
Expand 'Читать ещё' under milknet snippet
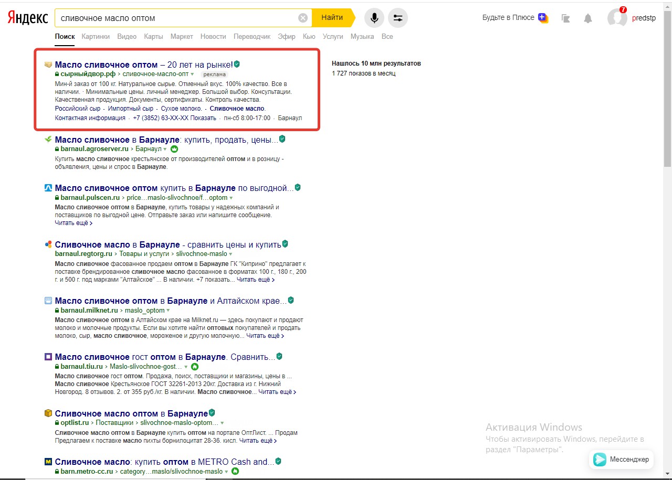coord(265,336)
